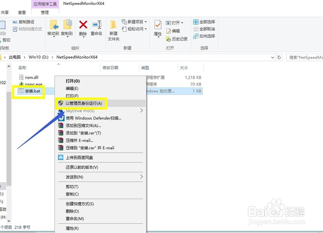The image size is (323, 233).
Task: Open the Copy to dropdown arrow
Action: coord(68,37)
